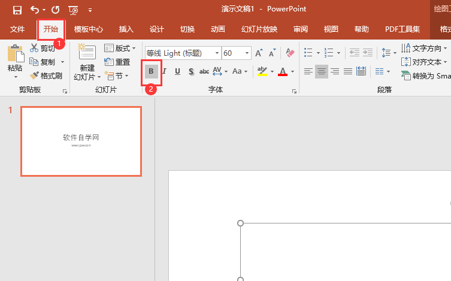Toggle underline formatting
This screenshot has height=281, width=451.
click(177, 71)
